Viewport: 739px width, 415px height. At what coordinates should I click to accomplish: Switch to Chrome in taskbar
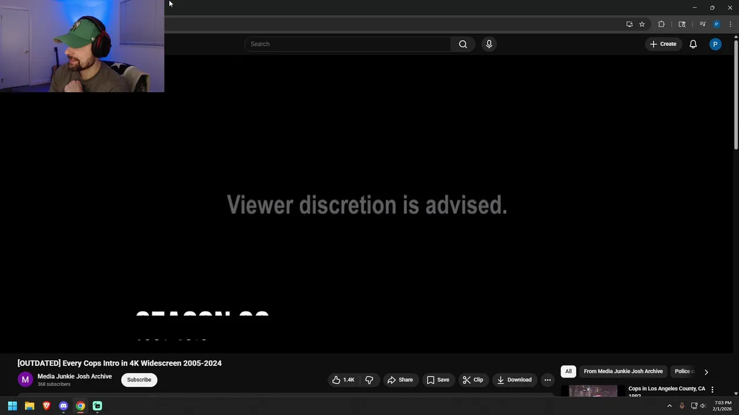tap(80, 406)
